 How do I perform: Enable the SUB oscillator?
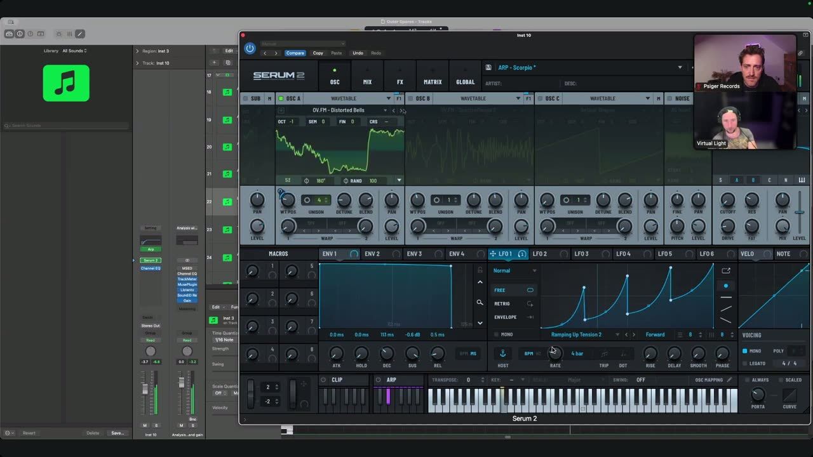click(x=245, y=98)
